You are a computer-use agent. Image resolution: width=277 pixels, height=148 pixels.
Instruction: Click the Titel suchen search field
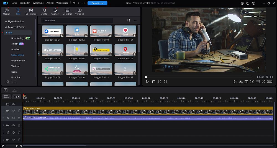pos(77,20)
